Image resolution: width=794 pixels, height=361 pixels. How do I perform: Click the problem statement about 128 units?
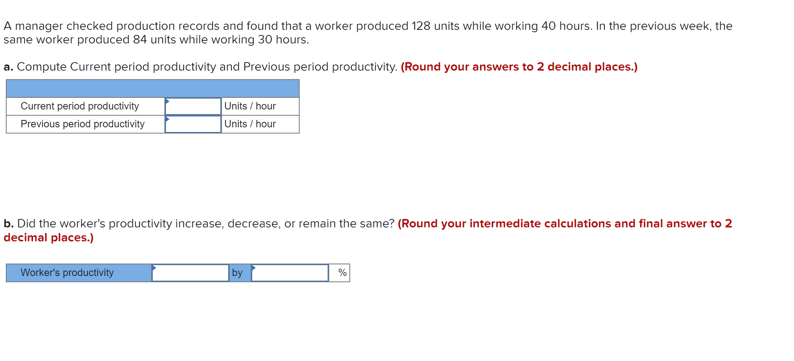pyautogui.click(x=368, y=33)
